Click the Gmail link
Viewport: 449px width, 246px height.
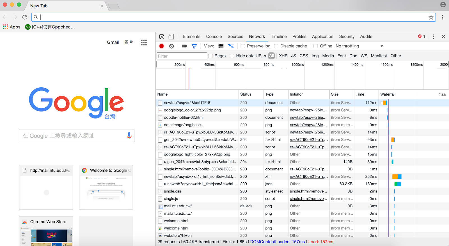coord(113,42)
